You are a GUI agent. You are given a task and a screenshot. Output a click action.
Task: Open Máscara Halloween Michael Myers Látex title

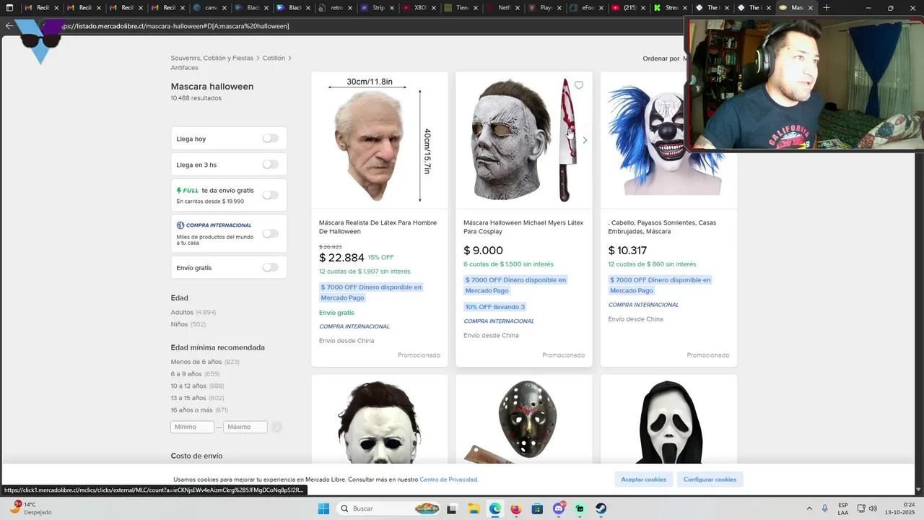523,227
